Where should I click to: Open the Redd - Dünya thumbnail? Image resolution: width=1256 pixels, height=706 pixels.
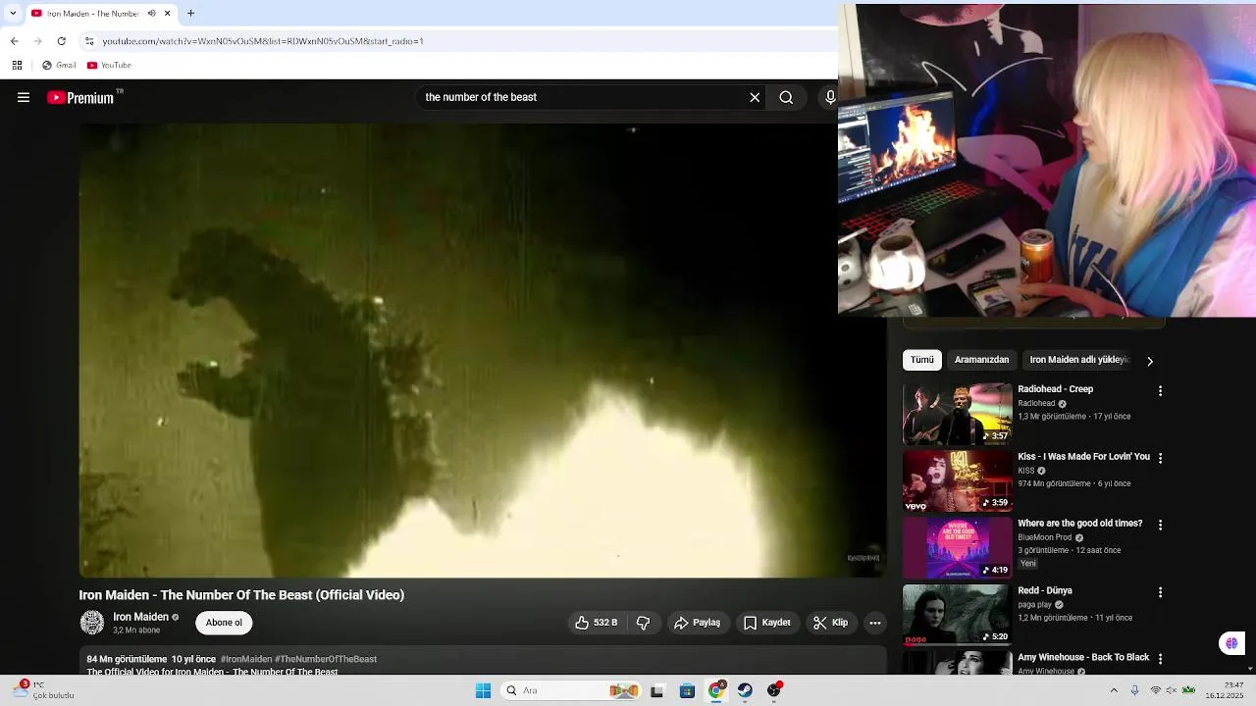pos(957,615)
